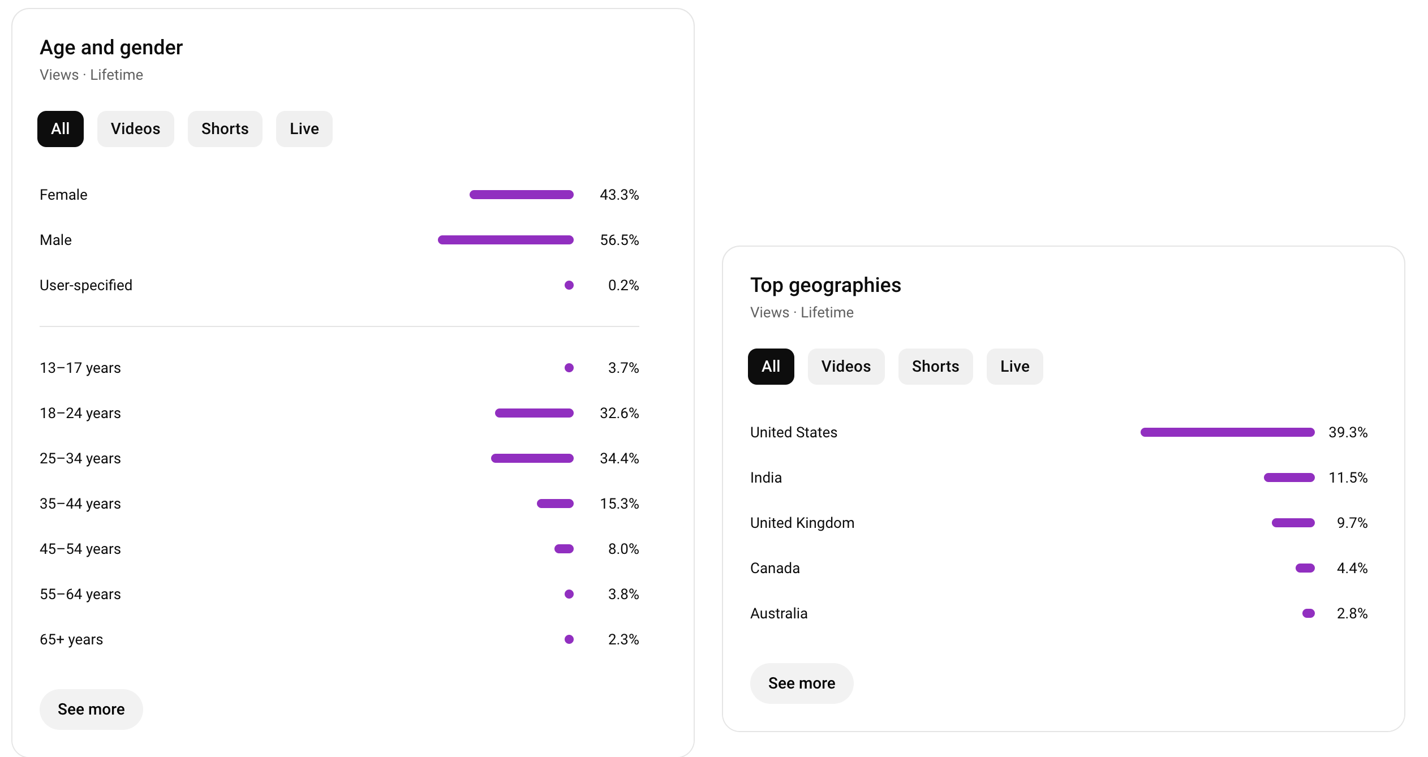Switch to Shorts in Age and gender card

[x=225, y=129]
